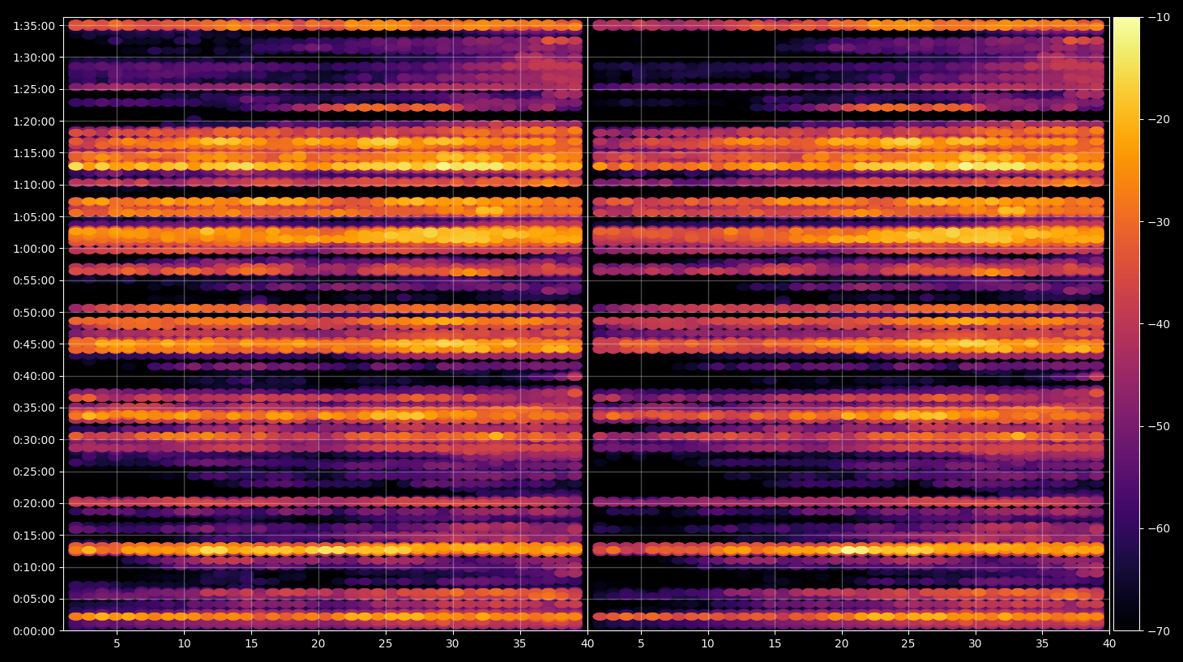Click the 1:05:00 time axis label

pos(34,217)
